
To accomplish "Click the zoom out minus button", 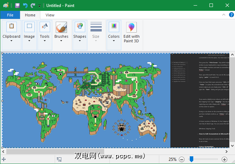I will coord(181,159).
